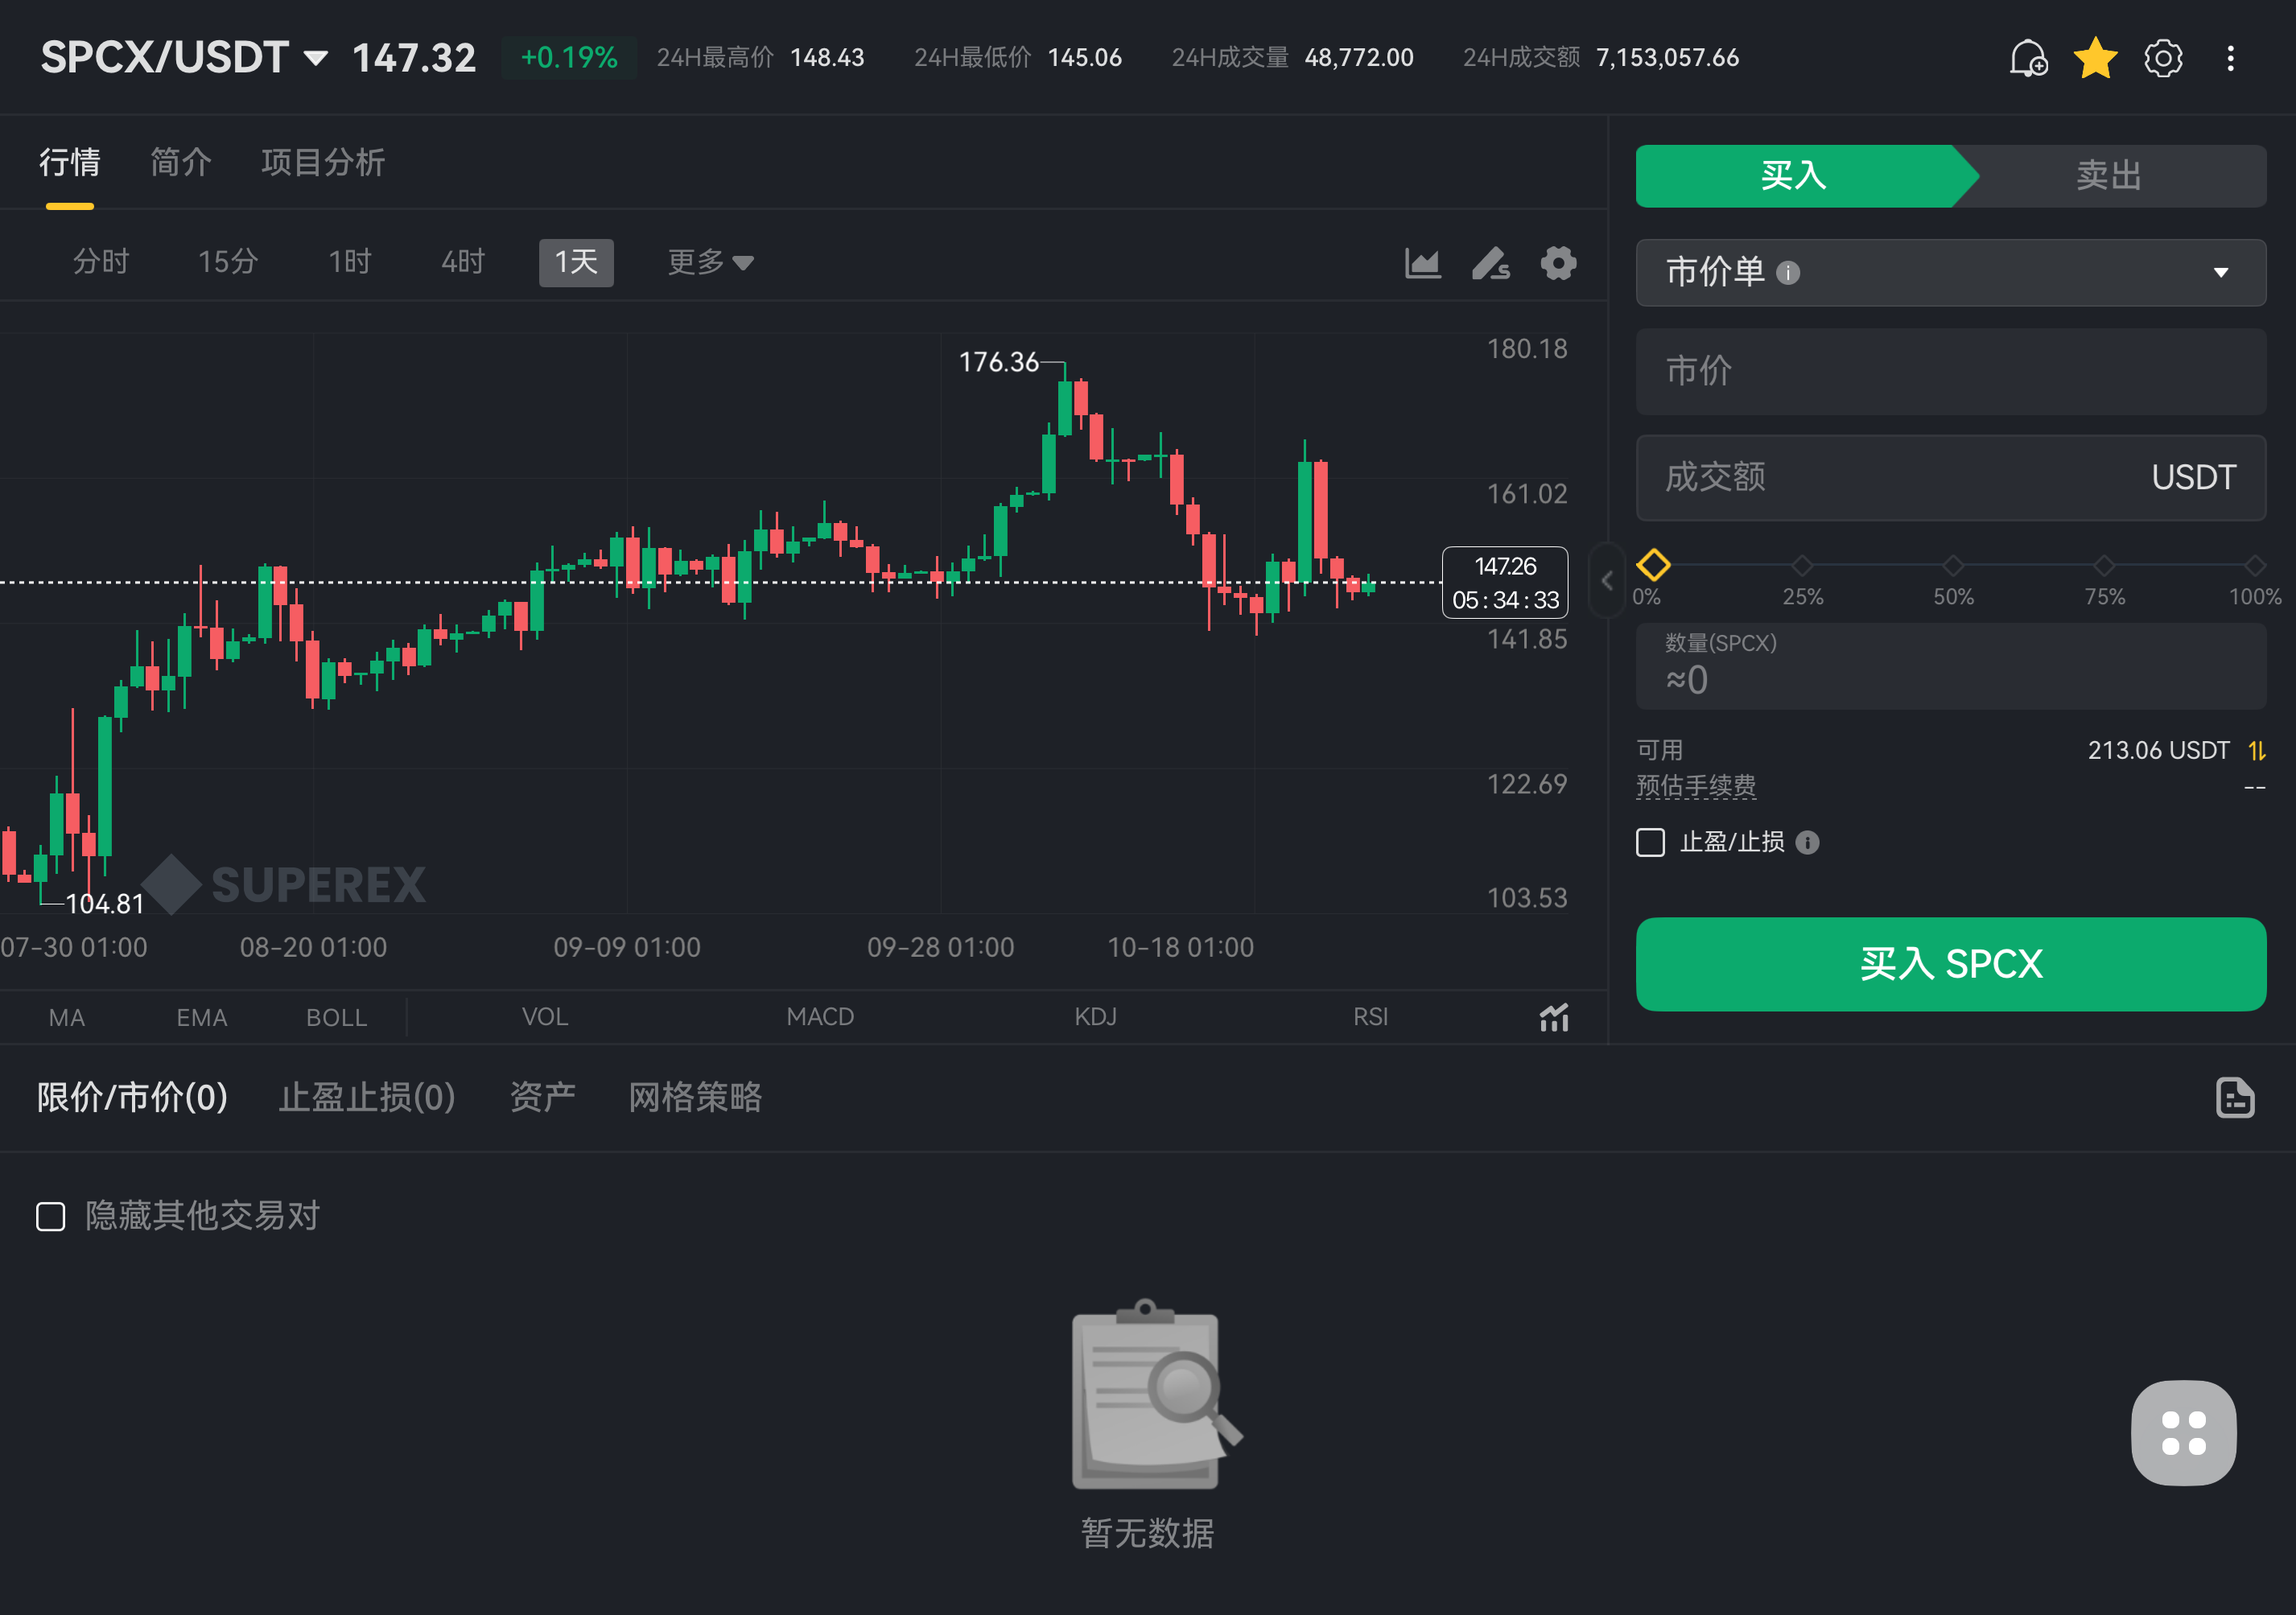Open the price alert bell icon
The image size is (2296, 1615).
(x=2028, y=58)
